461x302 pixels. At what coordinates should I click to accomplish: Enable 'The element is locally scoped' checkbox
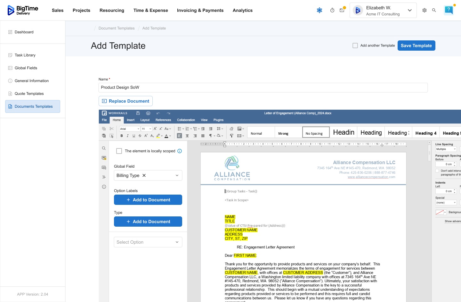coord(119,151)
